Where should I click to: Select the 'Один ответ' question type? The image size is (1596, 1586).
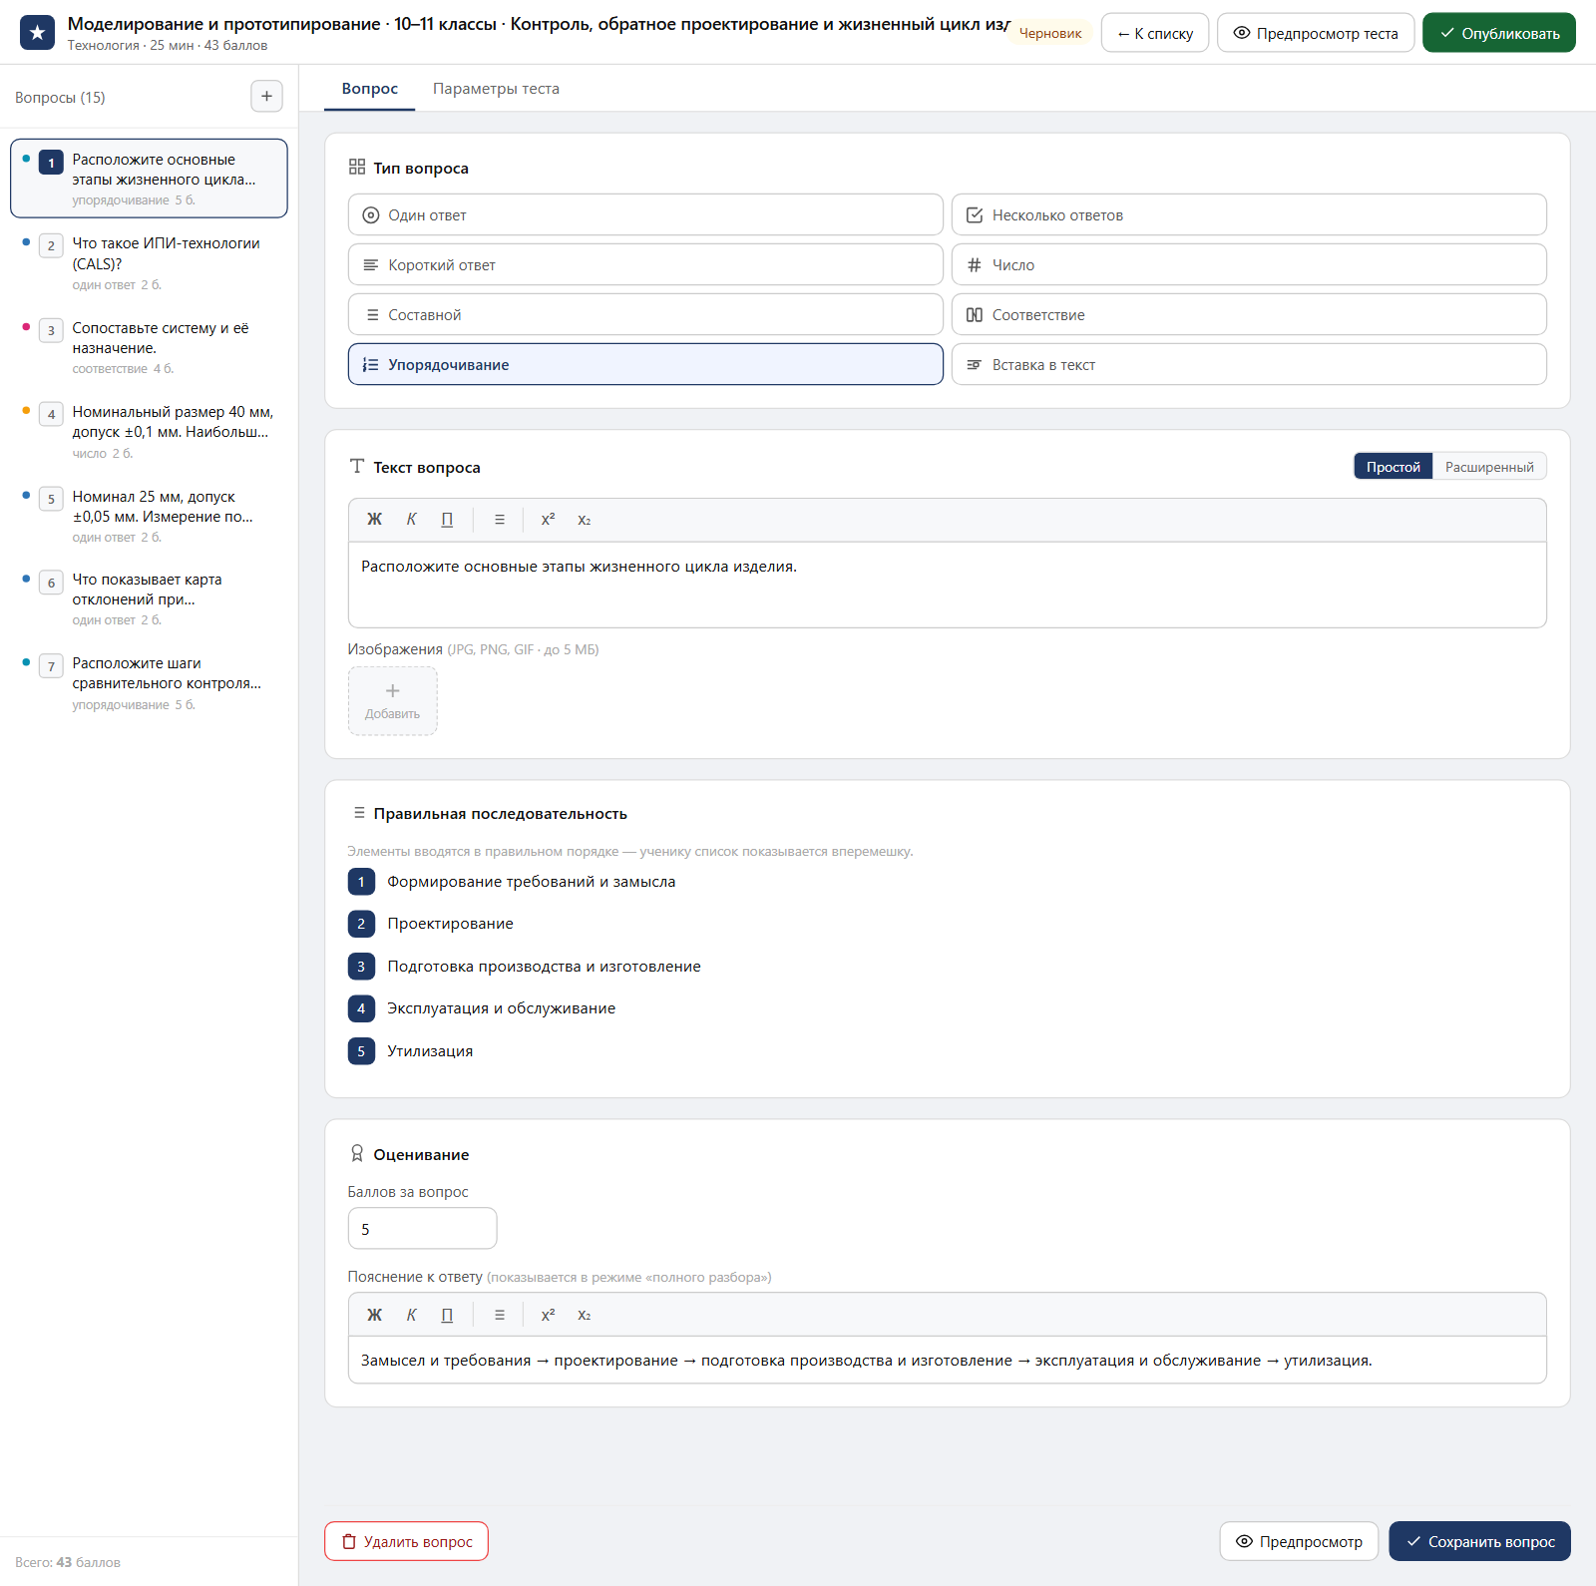(645, 214)
